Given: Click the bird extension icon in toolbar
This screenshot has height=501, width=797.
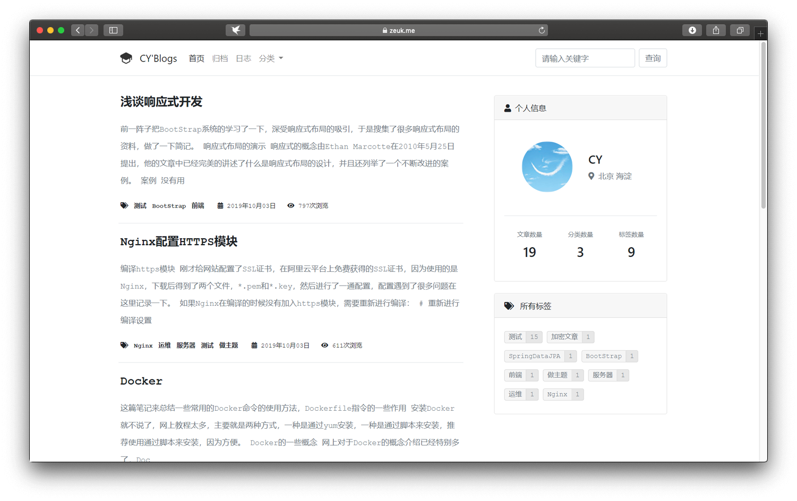Looking at the screenshot, I should click(x=235, y=30).
